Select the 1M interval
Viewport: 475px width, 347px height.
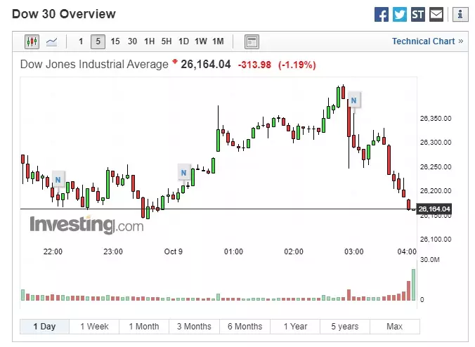pos(218,41)
